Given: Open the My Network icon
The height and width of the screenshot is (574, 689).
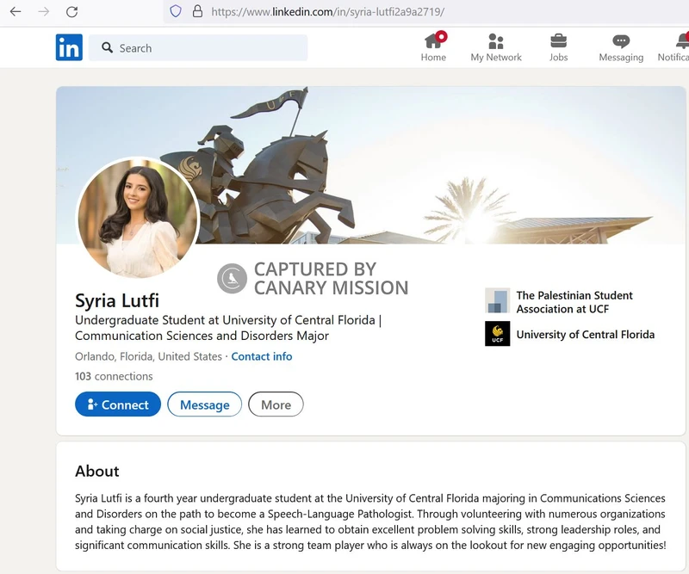Looking at the screenshot, I should click(x=496, y=41).
